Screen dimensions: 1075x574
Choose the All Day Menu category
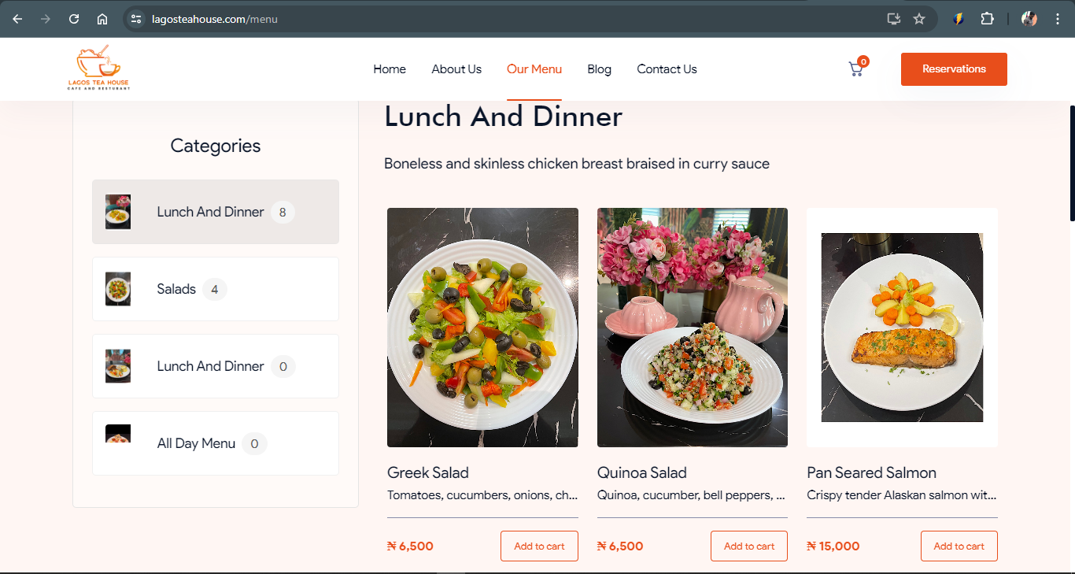click(x=216, y=443)
